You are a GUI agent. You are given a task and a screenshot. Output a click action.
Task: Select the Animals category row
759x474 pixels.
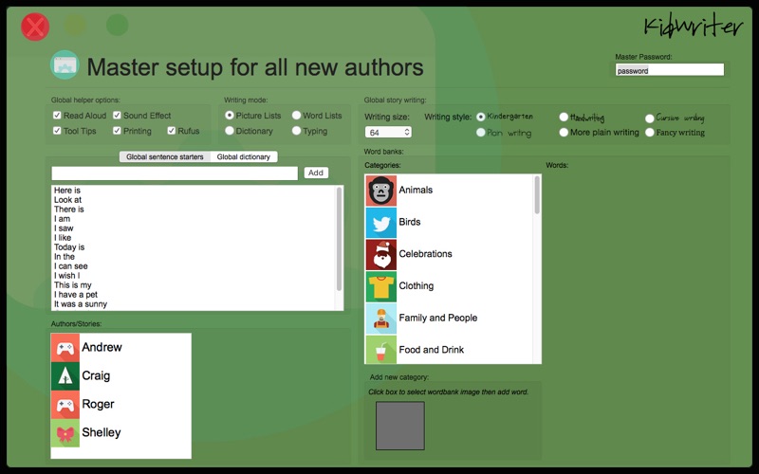click(449, 191)
